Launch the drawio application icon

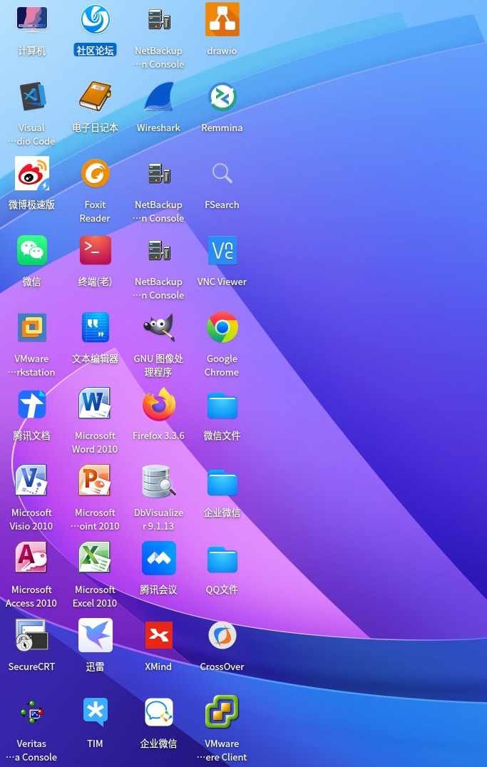pyautogui.click(x=222, y=19)
